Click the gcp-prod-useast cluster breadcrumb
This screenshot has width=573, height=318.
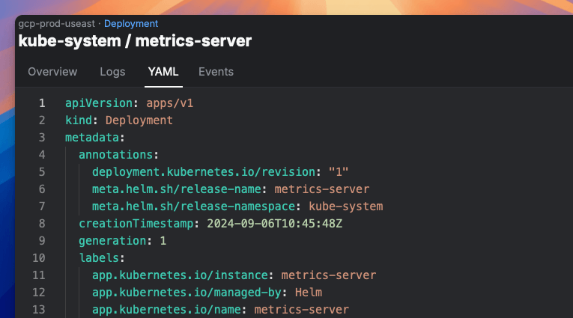point(58,24)
